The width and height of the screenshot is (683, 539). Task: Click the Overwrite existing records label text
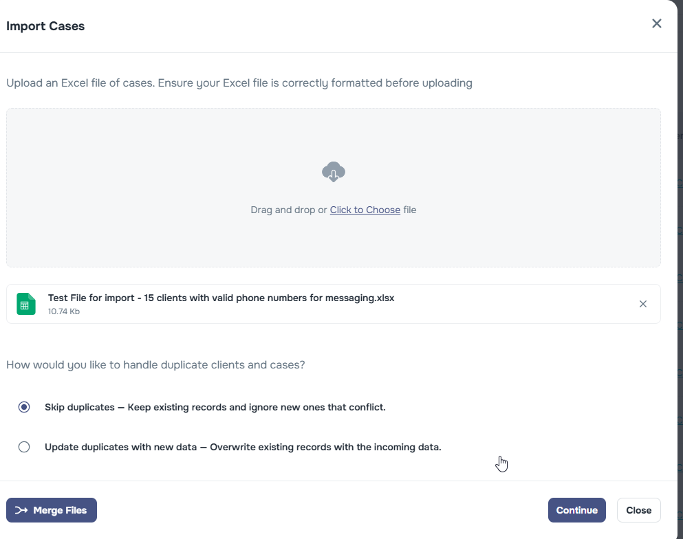325,447
